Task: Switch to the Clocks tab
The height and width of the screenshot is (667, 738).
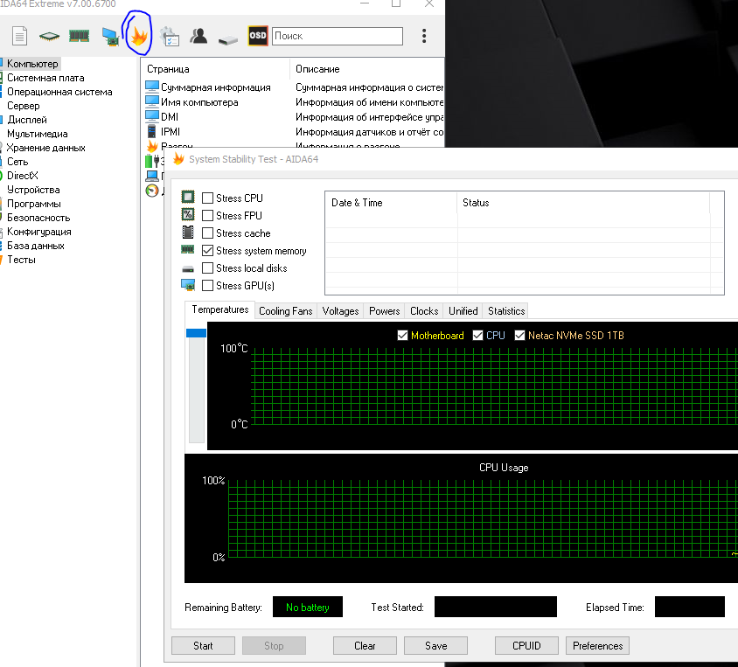Action: point(424,311)
